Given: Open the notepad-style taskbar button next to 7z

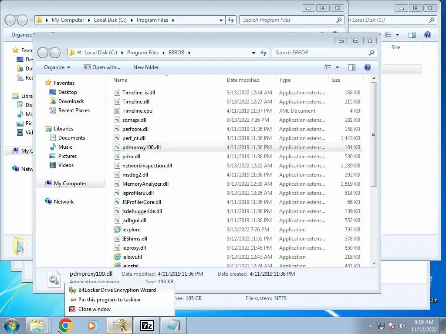Looking at the screenshot, I should click(173, 325).
